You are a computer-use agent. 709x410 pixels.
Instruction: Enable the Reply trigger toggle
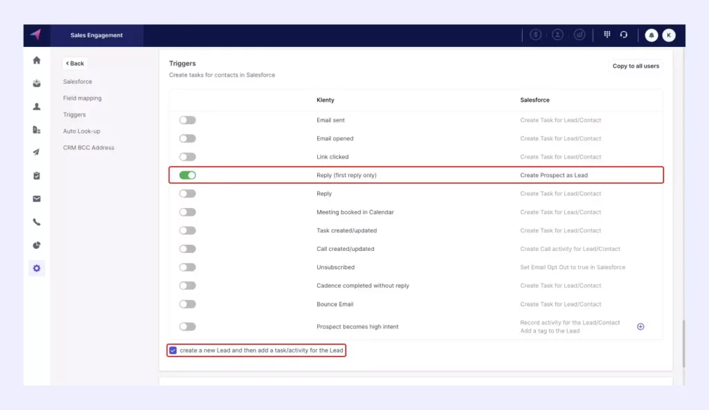point(187,194)
